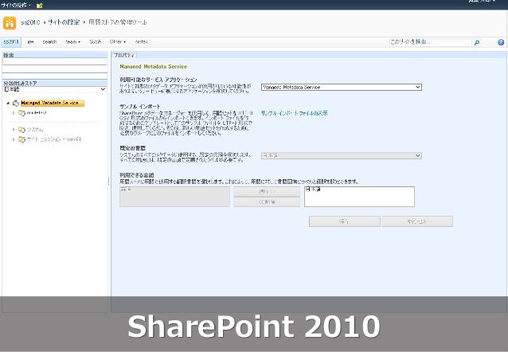Select Managed Metadata Service tree item
This screenshot has height=352, width=508.
coord(53,103)
